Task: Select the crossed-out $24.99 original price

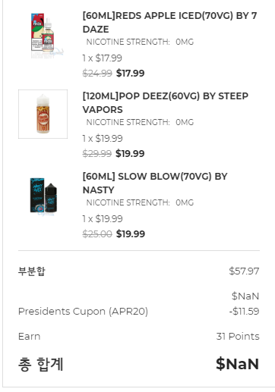Action: tap(97, 74)
